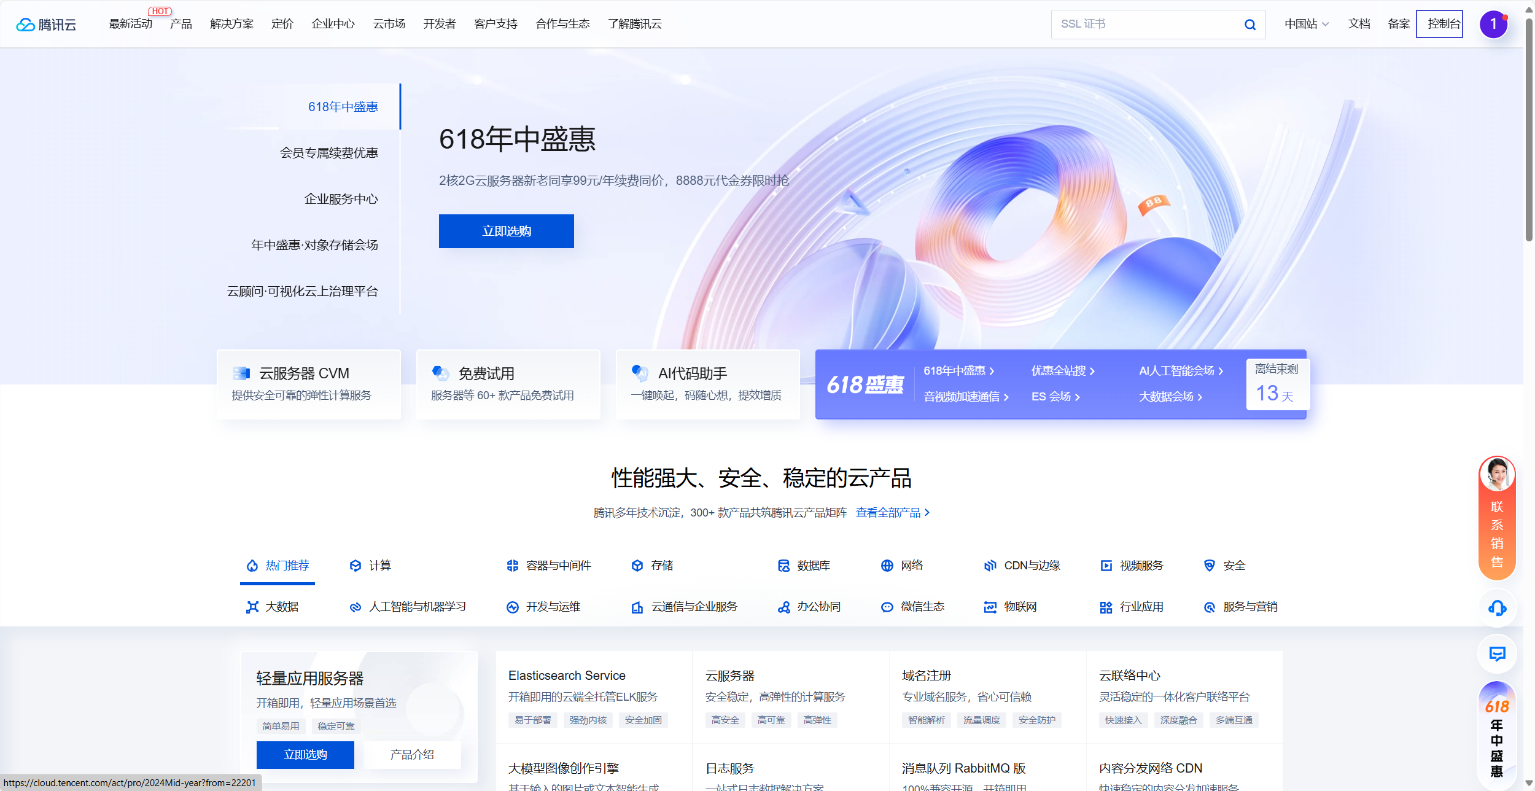This screenshot has width=1535, height=791.
Task: Open the 备案 link in header
Action: [x=1399, y=24]
